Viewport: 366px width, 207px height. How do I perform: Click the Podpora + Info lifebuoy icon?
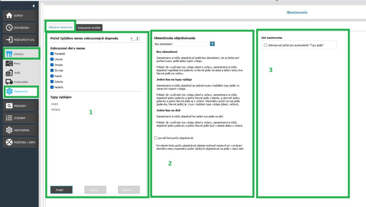[x=9, y=142]
